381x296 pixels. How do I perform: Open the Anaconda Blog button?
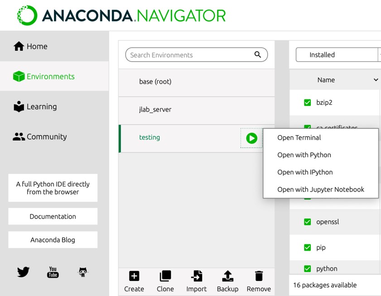tap(53, 240)
